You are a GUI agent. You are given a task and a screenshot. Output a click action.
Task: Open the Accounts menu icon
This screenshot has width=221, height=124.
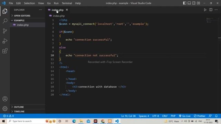point(5,99)
